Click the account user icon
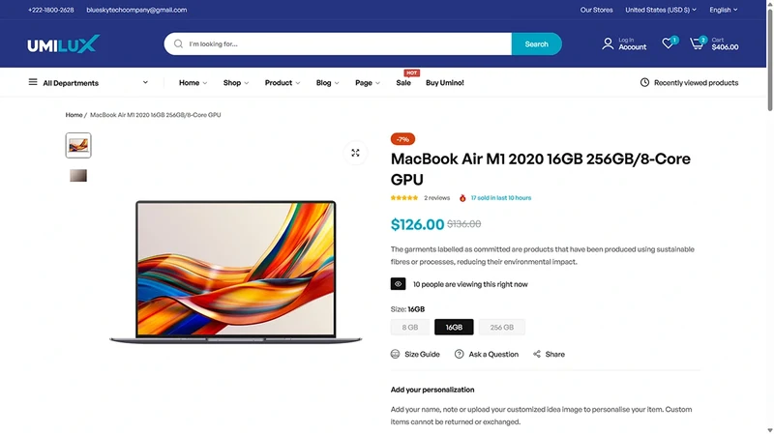The height and width of the screenshot is (434, 774). click(x=608, y=43)
